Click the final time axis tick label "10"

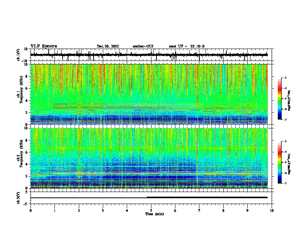point(272,211)
